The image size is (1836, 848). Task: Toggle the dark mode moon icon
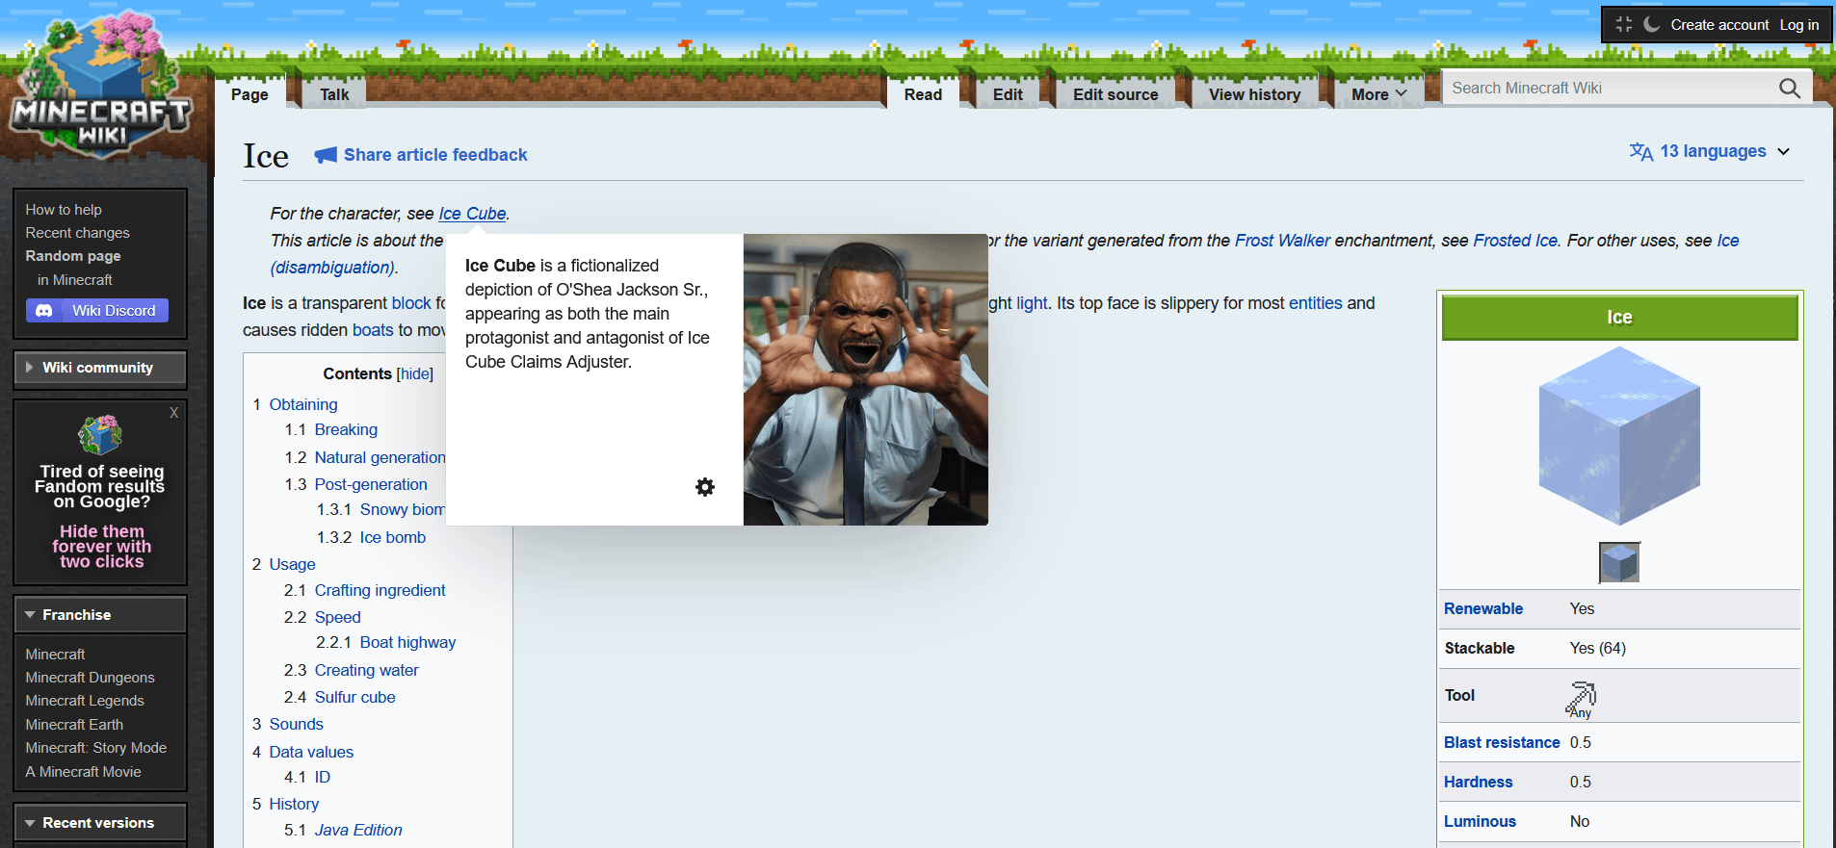(x=1651, y=24)
